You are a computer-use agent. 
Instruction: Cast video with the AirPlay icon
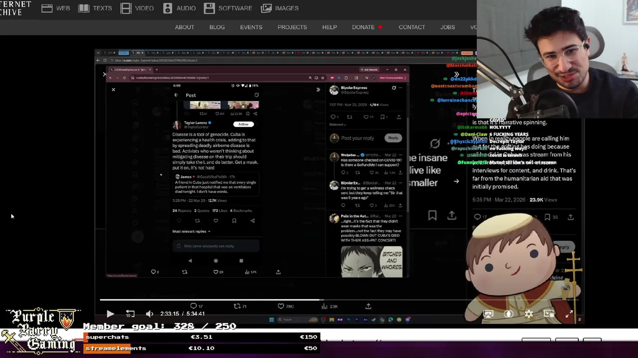(488, 314)
